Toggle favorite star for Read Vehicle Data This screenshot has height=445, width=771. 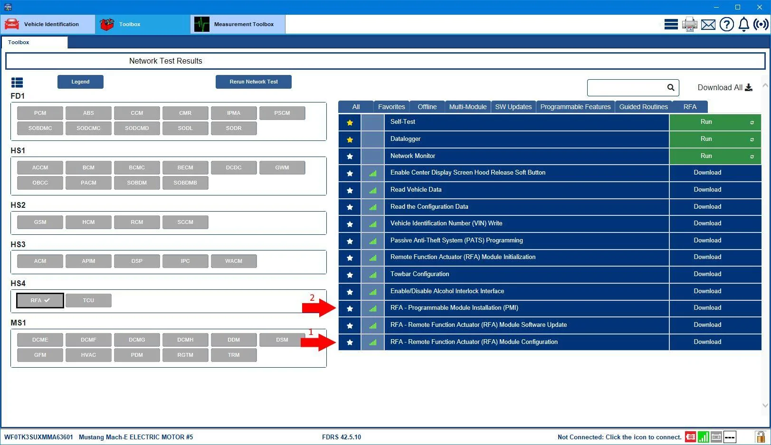point(350,190)
